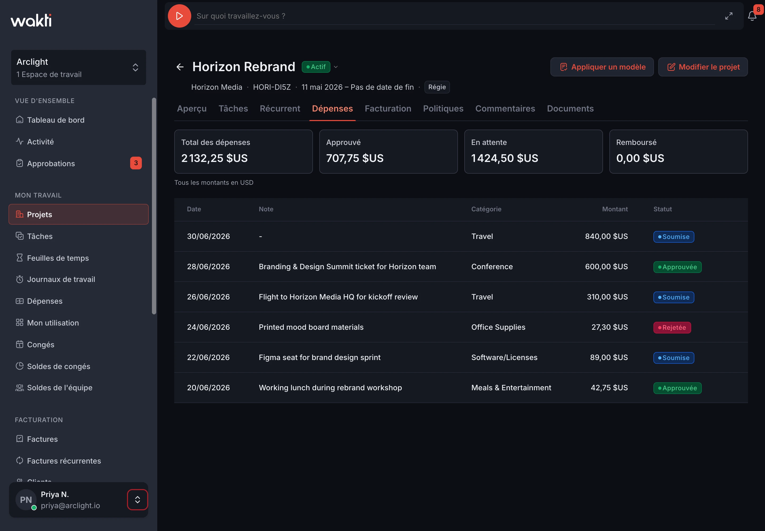This screenshot has height=531, width=765.
Task: Click the Approbations clipboard icon
Action: click(x=20, y=163)
